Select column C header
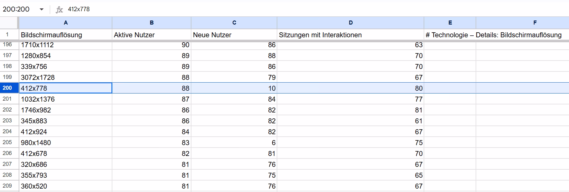 pyautogui.click(x=234, y=23)
